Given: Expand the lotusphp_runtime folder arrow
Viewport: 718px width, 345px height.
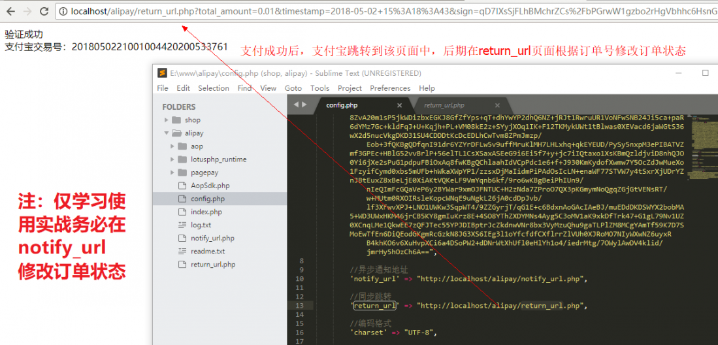Looking at the screenshot, I should (172, 159).
